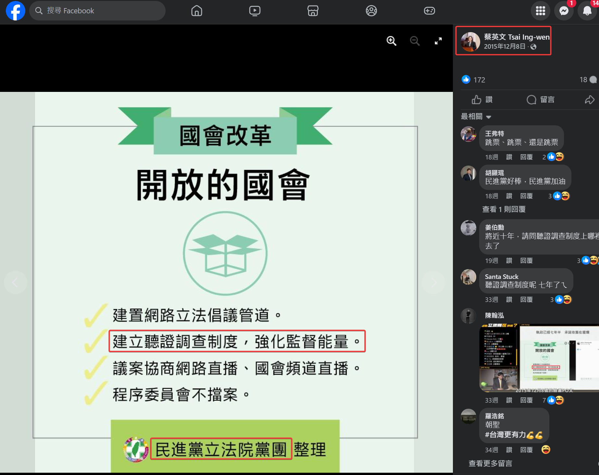Open 陳翰泓 avatar
The width and height of the screenshot is (599, 475).
pyautogui.click(x=468, y=316)
